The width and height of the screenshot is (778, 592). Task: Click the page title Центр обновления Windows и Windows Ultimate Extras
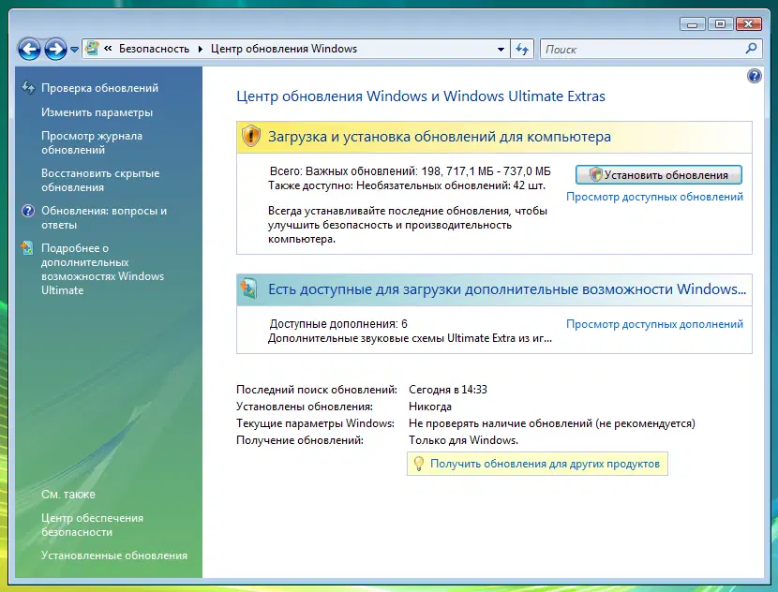tap(421, 96)
